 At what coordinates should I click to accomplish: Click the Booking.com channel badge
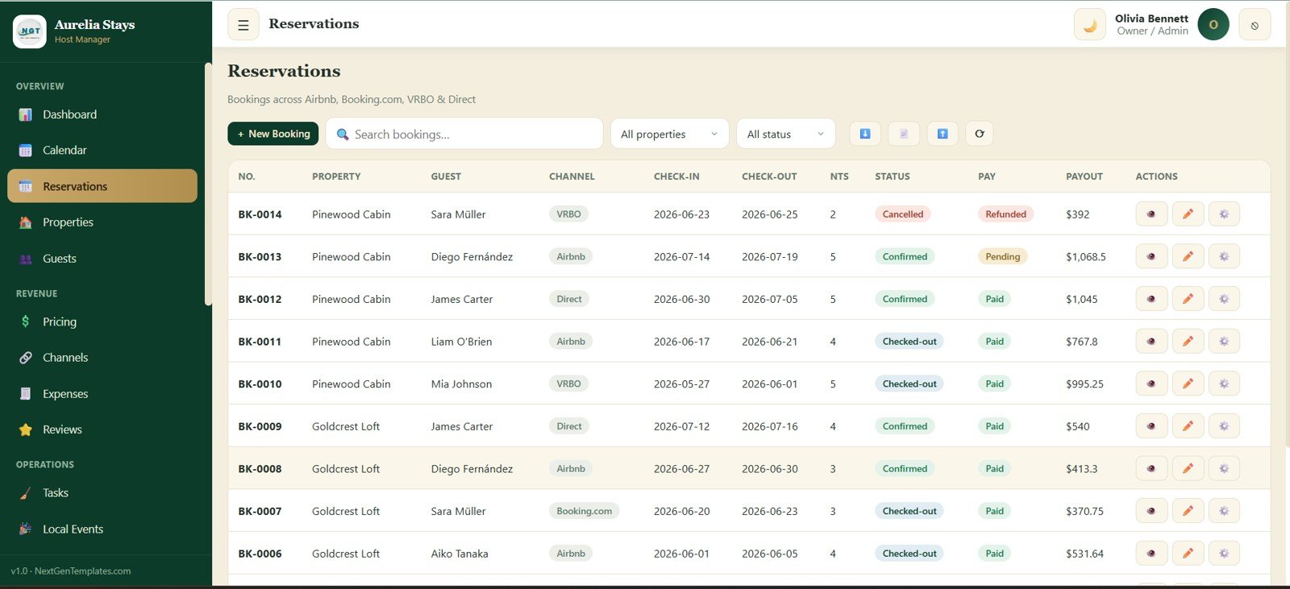[x=584, y=511]
